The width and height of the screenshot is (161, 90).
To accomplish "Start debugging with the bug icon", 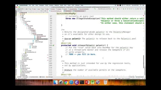I will tap(118, 9).
